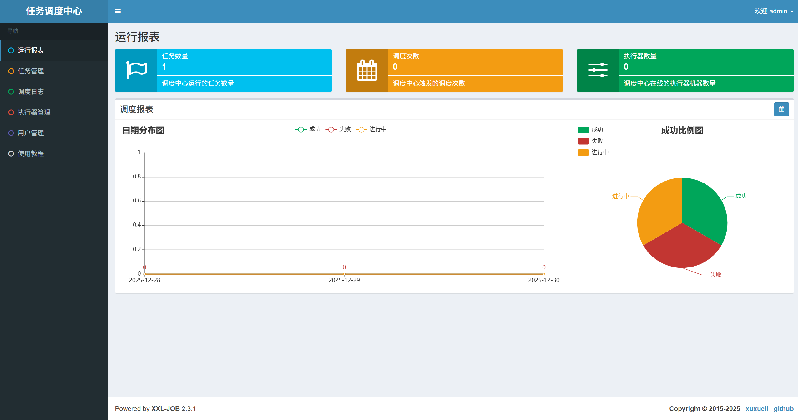Click the red 失败 pie legend swatch

coord(583,141)
